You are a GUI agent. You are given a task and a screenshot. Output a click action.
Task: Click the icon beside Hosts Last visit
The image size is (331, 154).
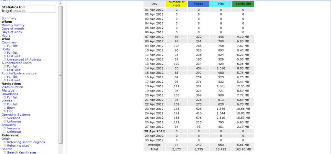click(x=5, y=56)
